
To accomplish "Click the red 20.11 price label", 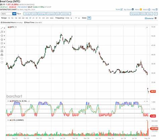I will (153, 91).
